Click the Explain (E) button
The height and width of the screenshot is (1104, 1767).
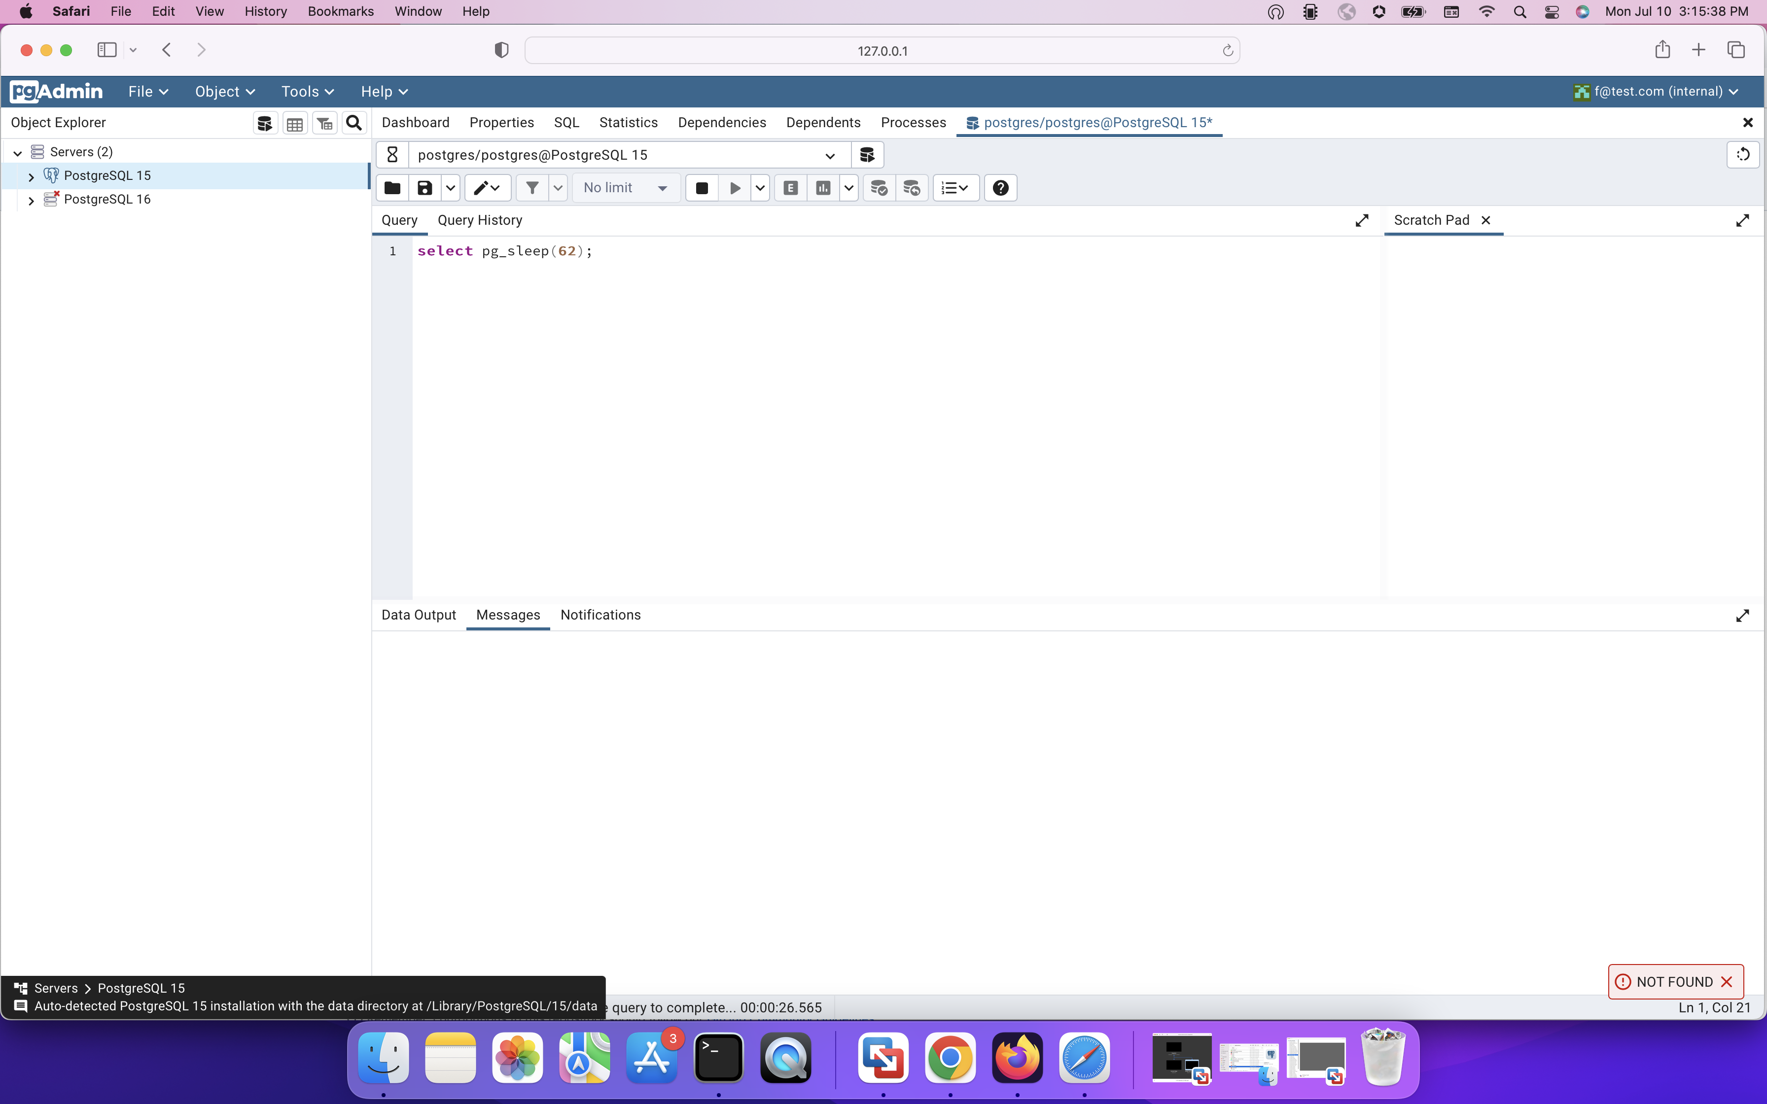click(x=790, y=188)
